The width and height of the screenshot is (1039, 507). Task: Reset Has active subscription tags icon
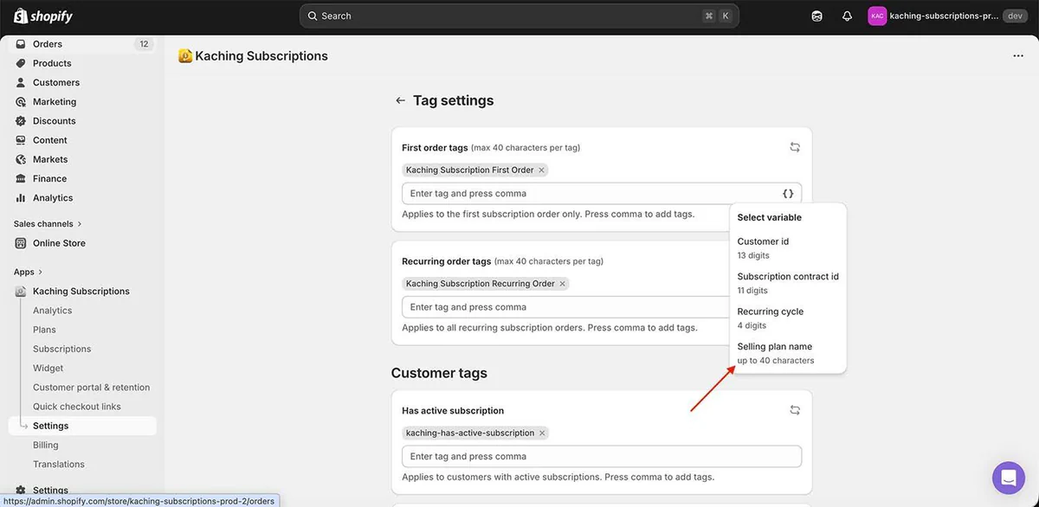pyautogui.click(x=795, y=410)
